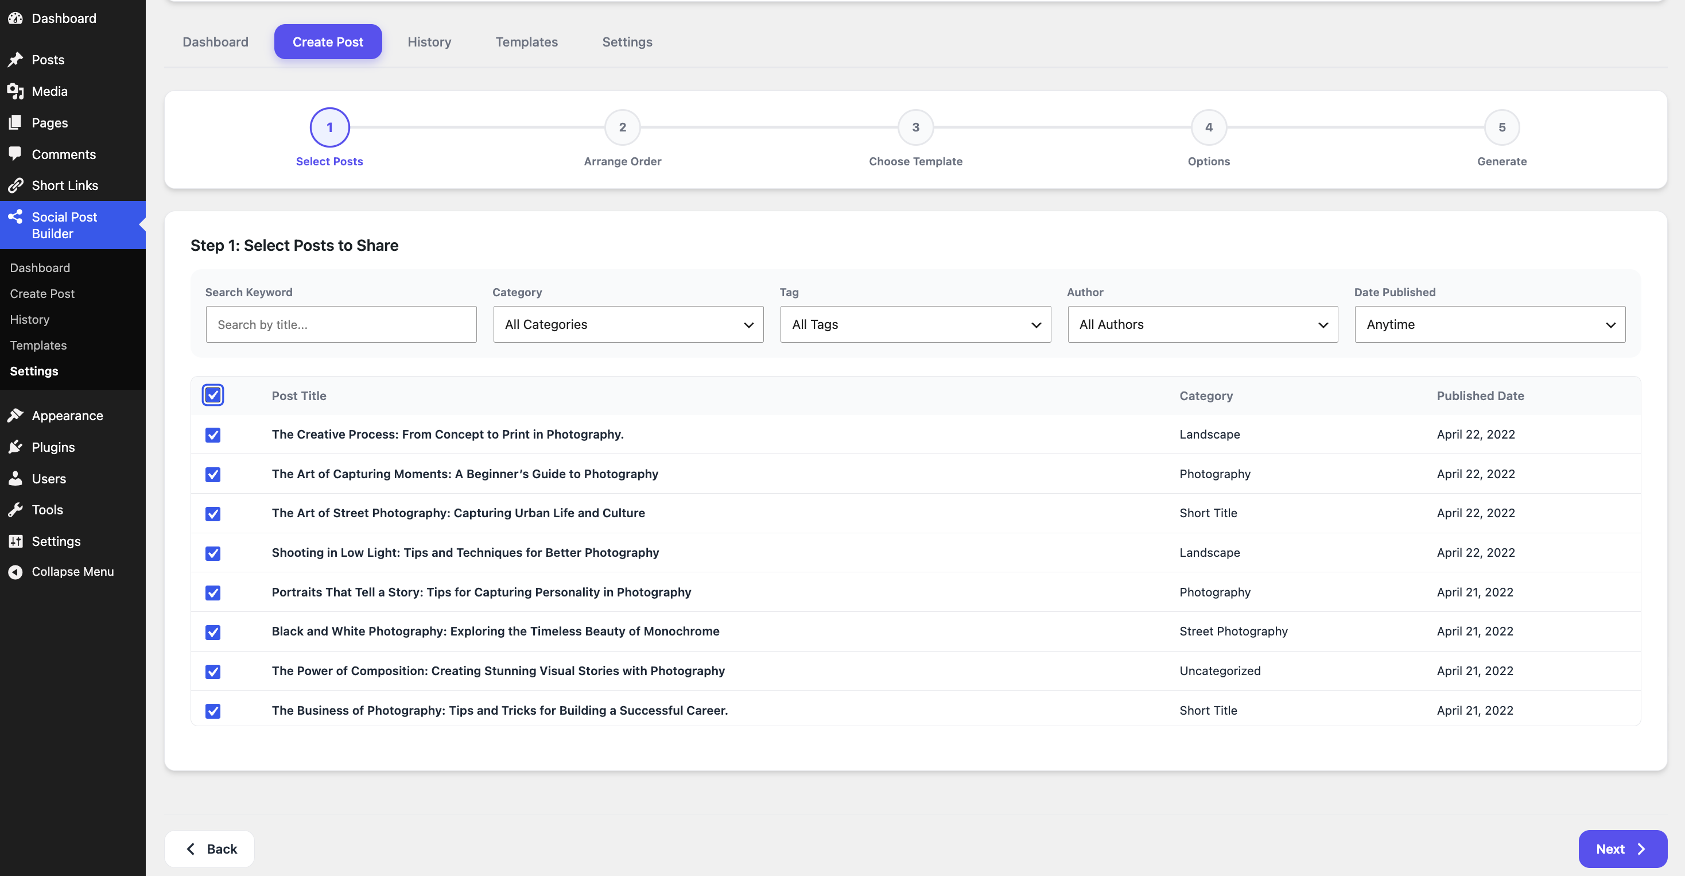Click the Tools wrench icon
This screenshot has width=1685, height=876.
click(x=15, y=510)
